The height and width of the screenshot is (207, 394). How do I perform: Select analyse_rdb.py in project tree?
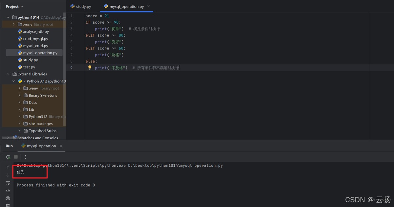36,32
